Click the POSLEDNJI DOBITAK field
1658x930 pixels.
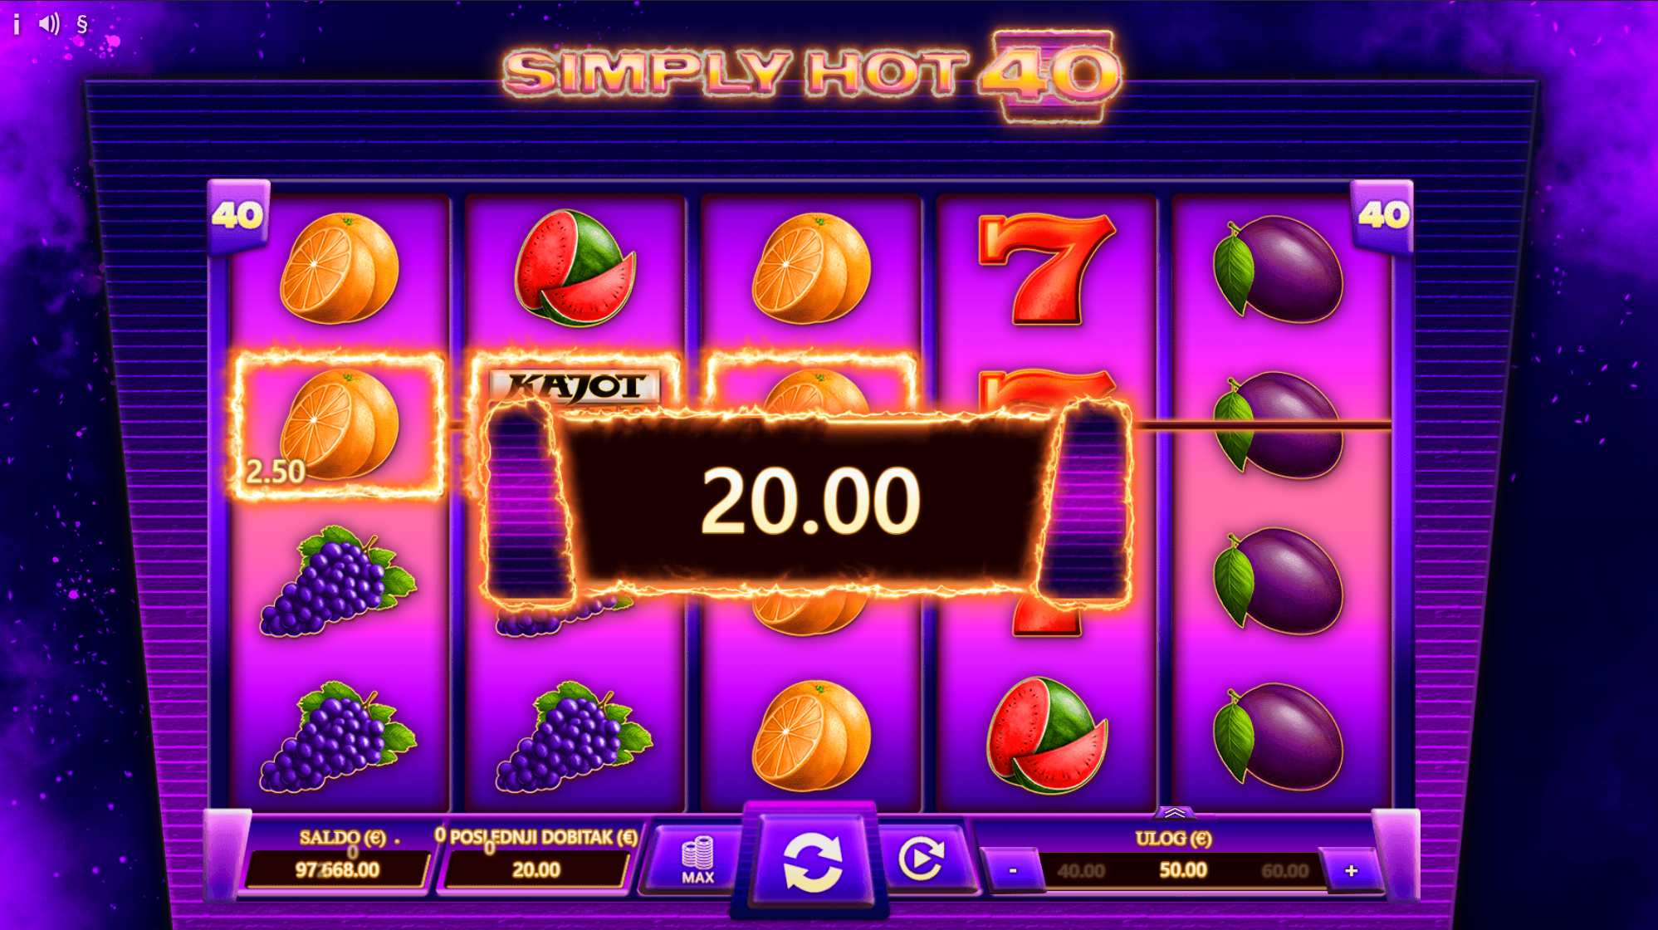(x=536, y=869)
